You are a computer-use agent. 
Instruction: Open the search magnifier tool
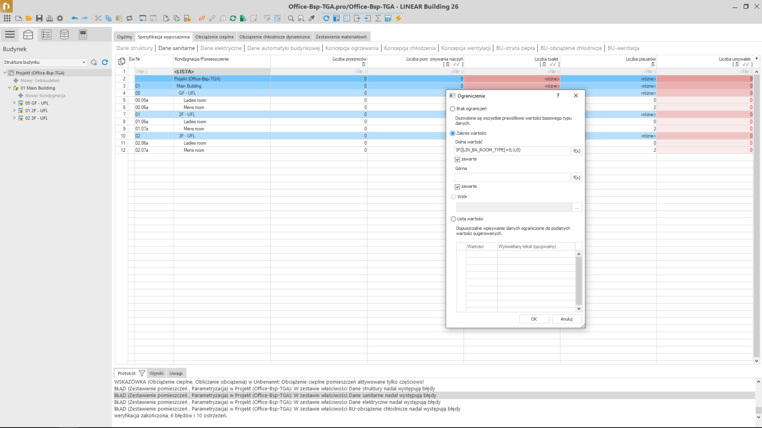pos(291,18)
